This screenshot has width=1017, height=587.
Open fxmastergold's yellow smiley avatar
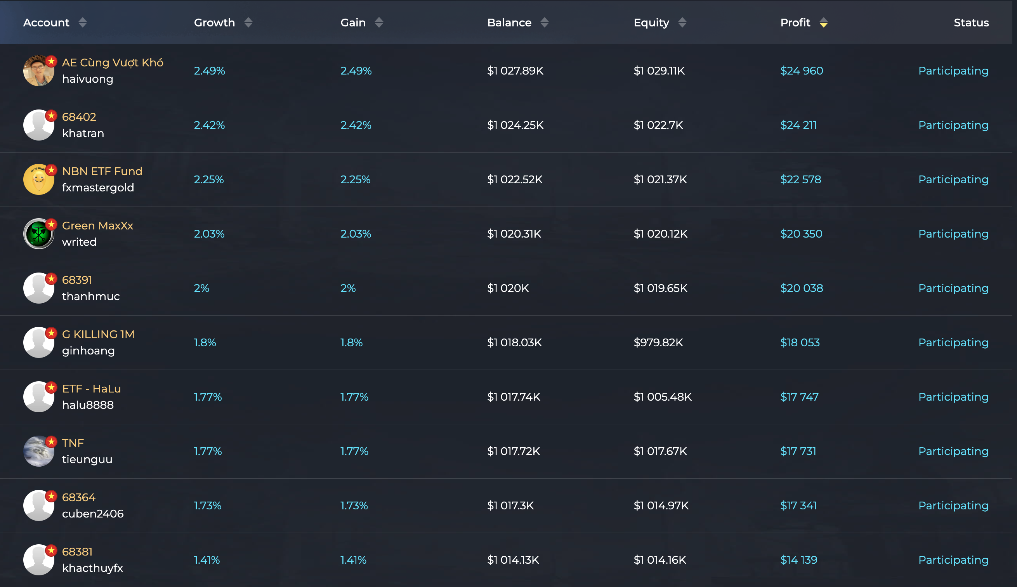(39, 179)
